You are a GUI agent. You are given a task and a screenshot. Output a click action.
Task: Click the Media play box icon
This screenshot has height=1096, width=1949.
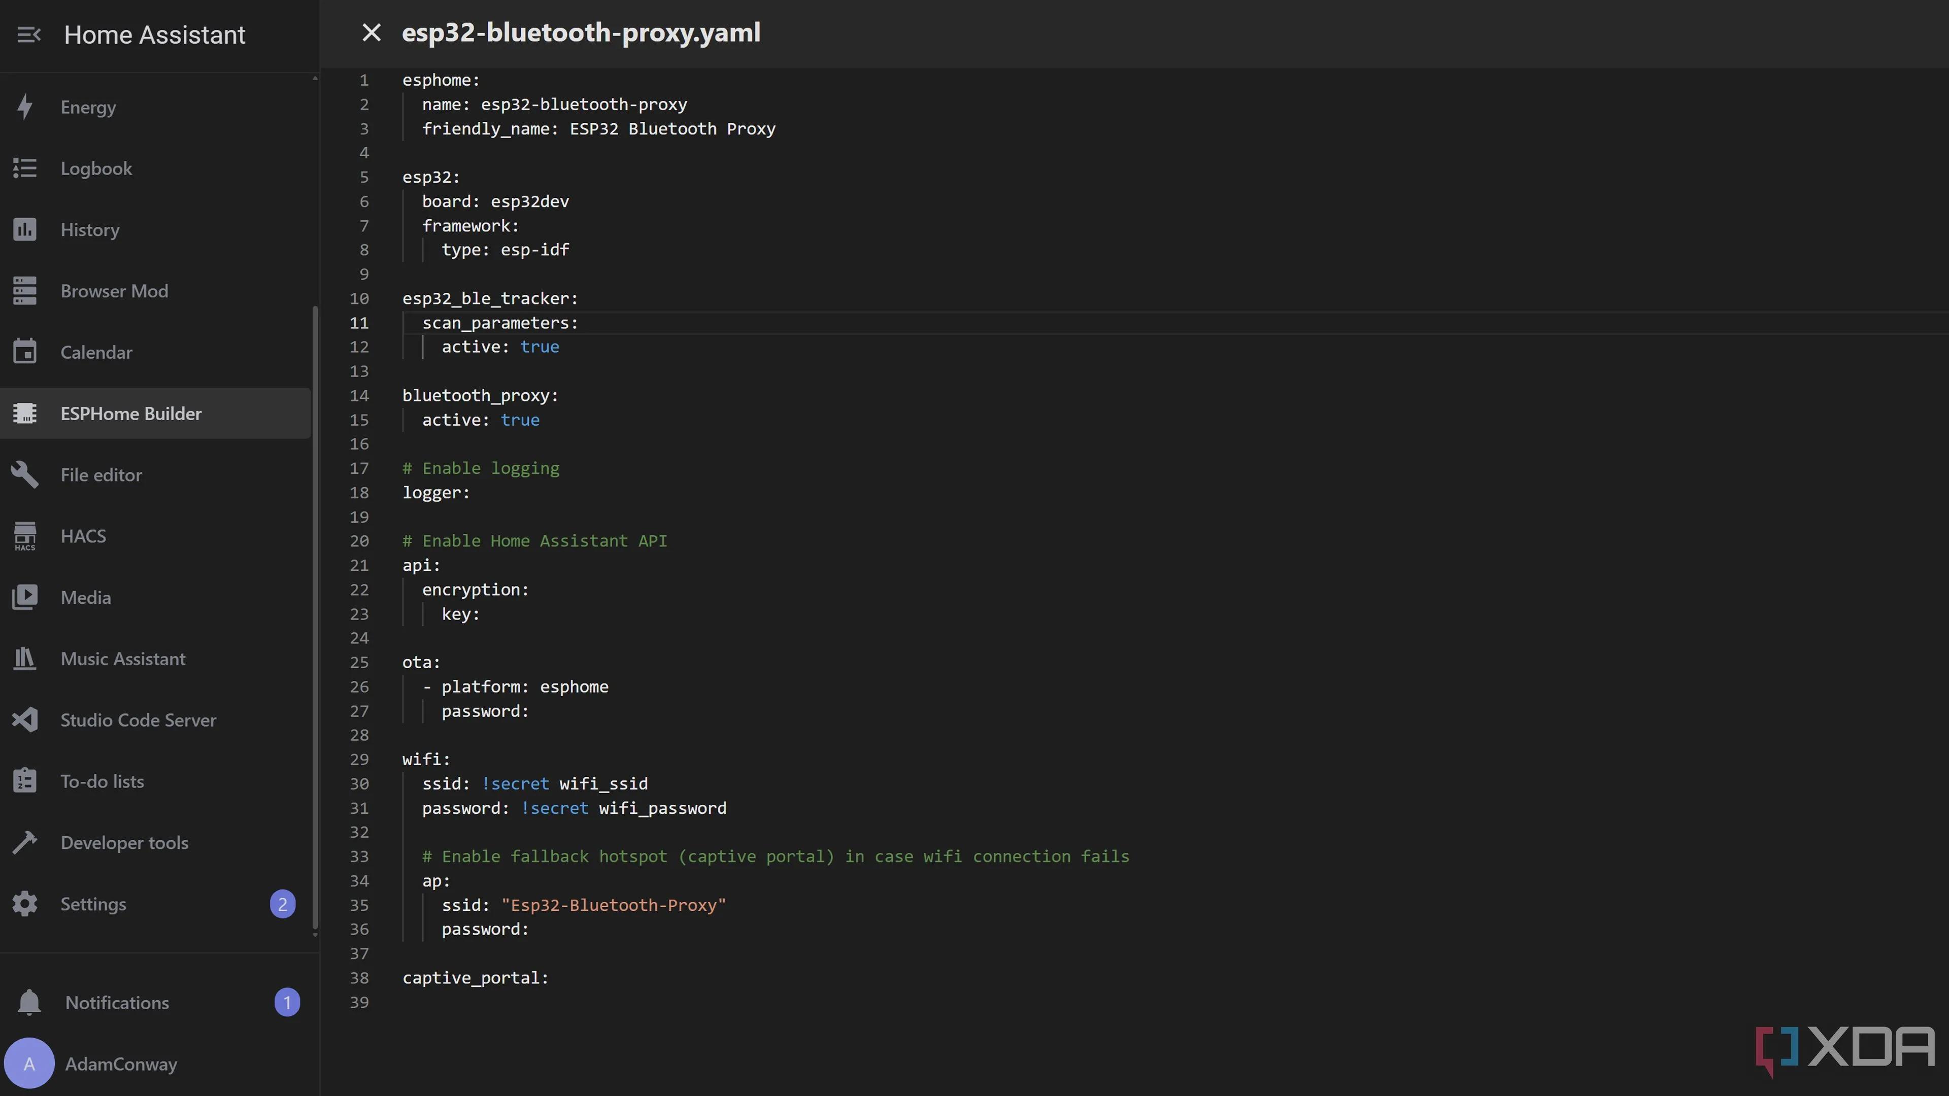25,597
